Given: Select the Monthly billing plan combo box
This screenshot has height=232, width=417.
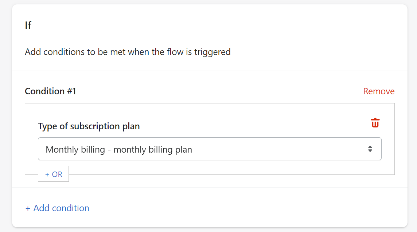Looking at the screenshot, I should click(x=210, y=149).
